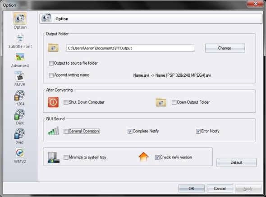Viewport: 266px width, 197px height.
Task: Select the H264 film reel icon
Action: pos(20,95)
